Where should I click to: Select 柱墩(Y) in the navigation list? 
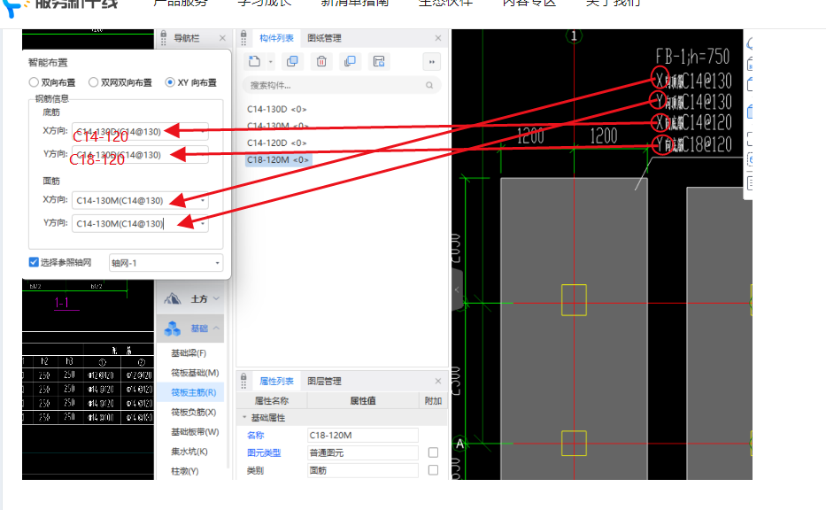(x=185, y=471)
